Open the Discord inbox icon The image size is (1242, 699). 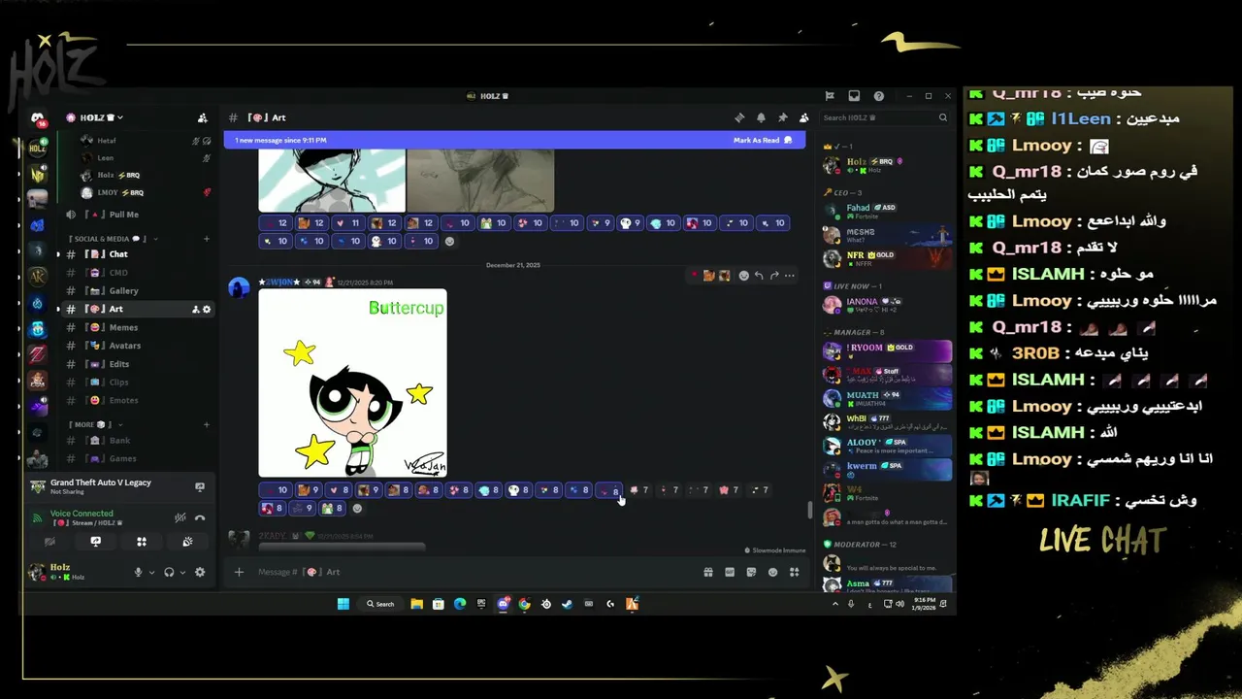(854, 96)
